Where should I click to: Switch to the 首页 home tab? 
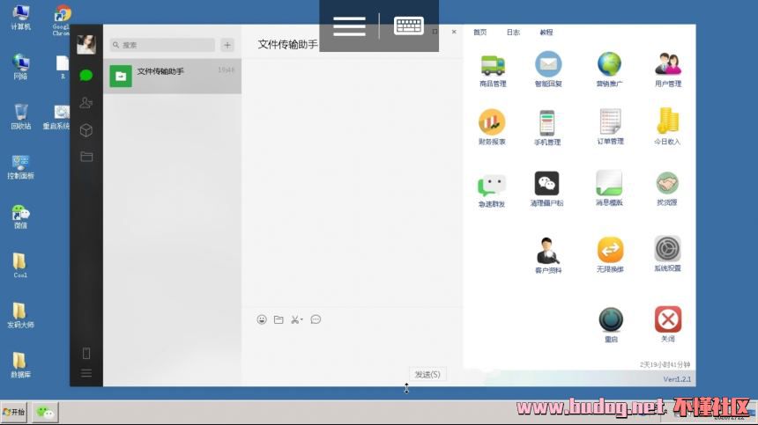(x=480, y=33)
